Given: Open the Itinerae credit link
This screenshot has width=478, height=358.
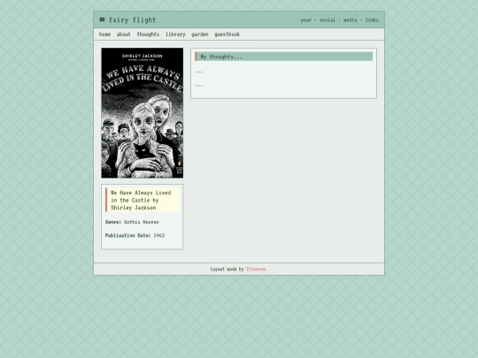Looking at the screenshot, I should click(x=257, y=269).
